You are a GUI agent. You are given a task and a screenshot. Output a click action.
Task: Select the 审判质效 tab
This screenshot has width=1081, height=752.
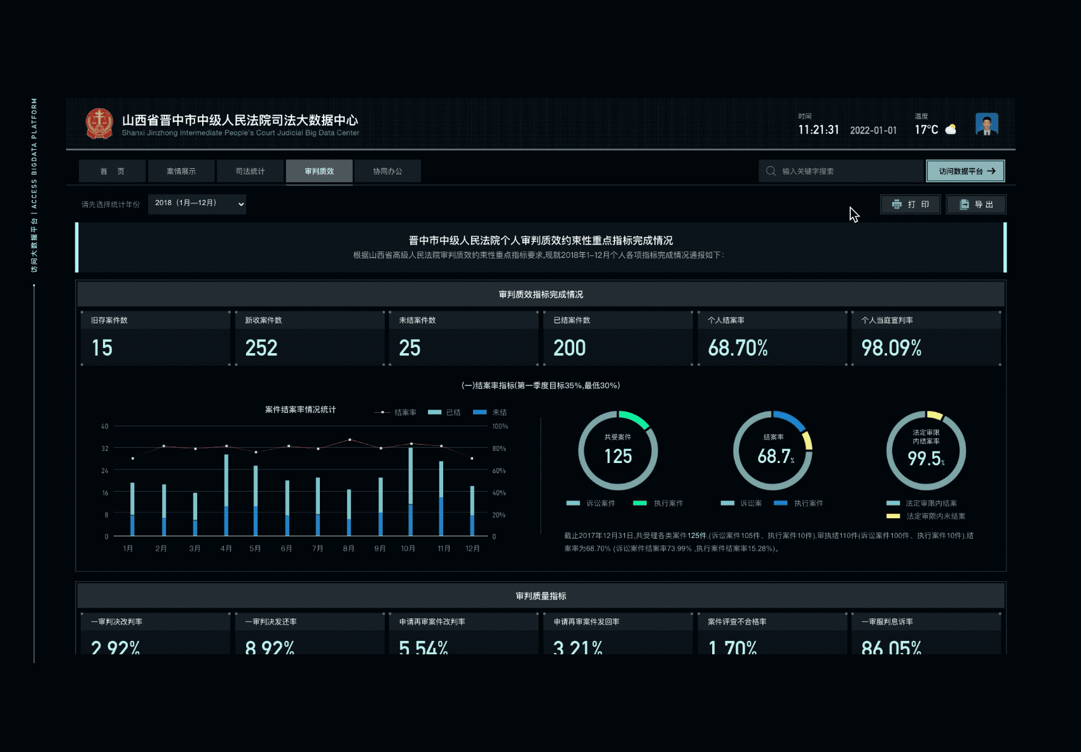click(319, 171)
